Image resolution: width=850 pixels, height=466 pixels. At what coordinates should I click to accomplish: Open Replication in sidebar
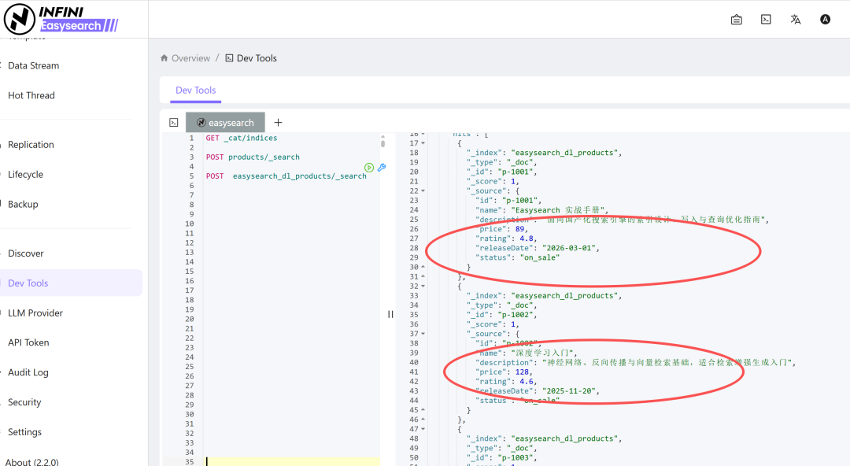31,145
